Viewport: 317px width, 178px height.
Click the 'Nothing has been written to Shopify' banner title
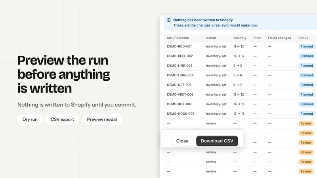(x=203, y=20)
